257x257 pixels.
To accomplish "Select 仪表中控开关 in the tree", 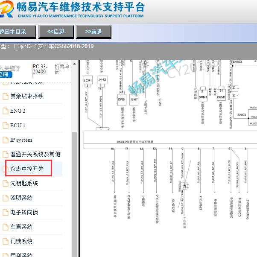I will (27, 169).
